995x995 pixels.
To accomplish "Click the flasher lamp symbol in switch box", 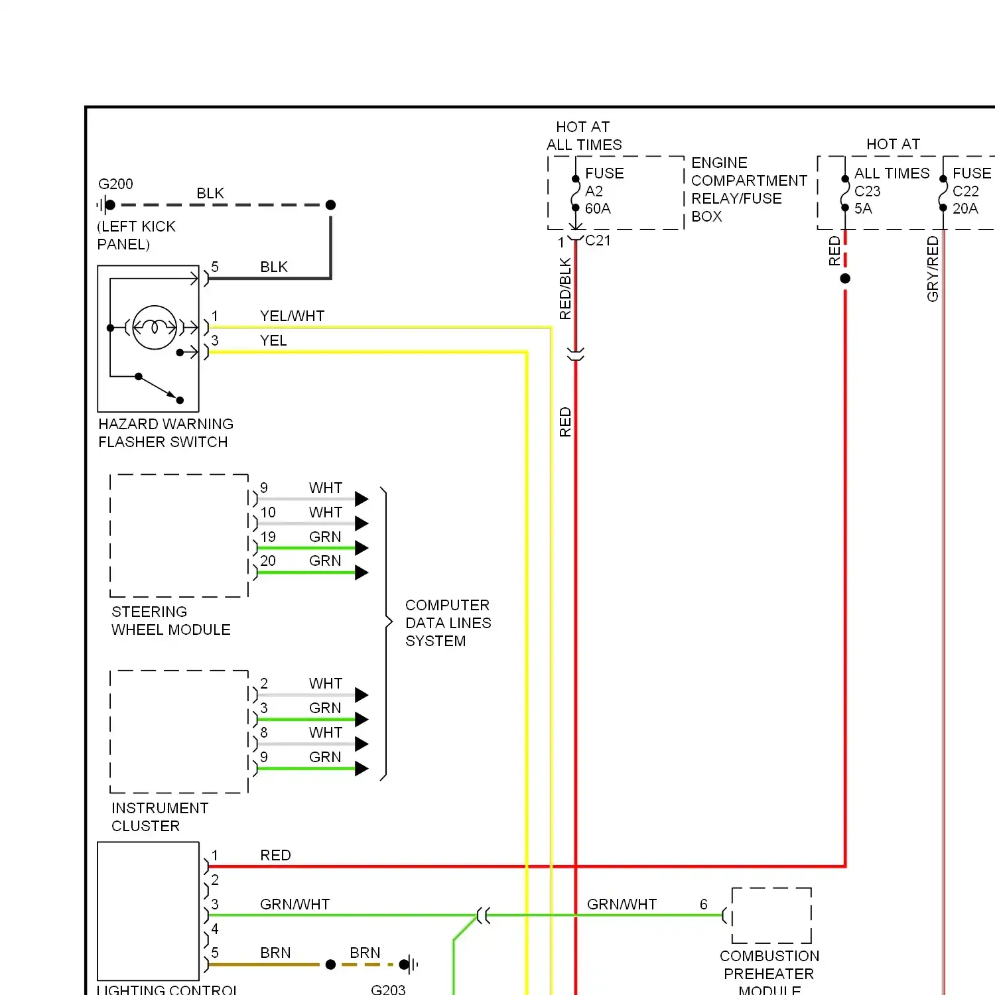I will (155, 327).
